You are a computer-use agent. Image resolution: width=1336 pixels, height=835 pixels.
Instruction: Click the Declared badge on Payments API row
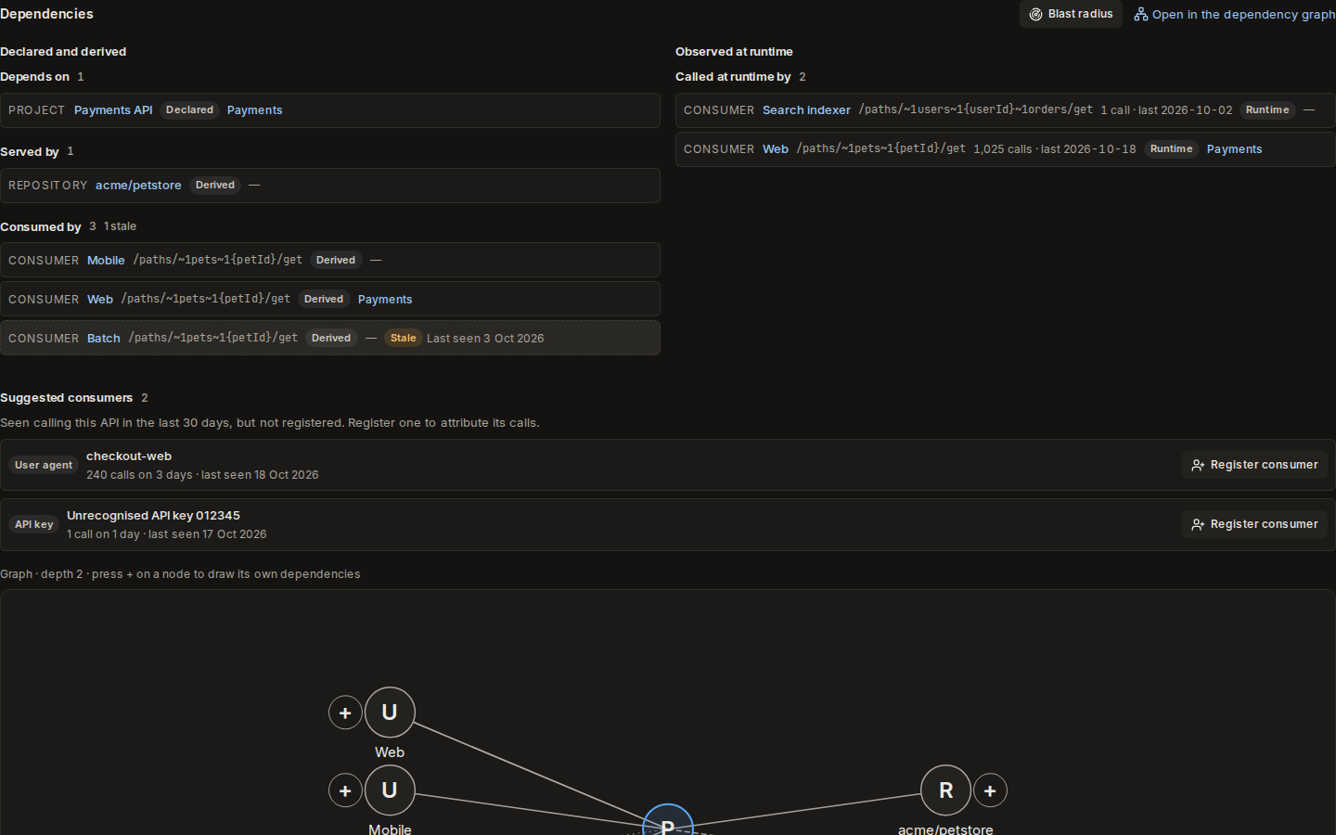tap(189, 110)
